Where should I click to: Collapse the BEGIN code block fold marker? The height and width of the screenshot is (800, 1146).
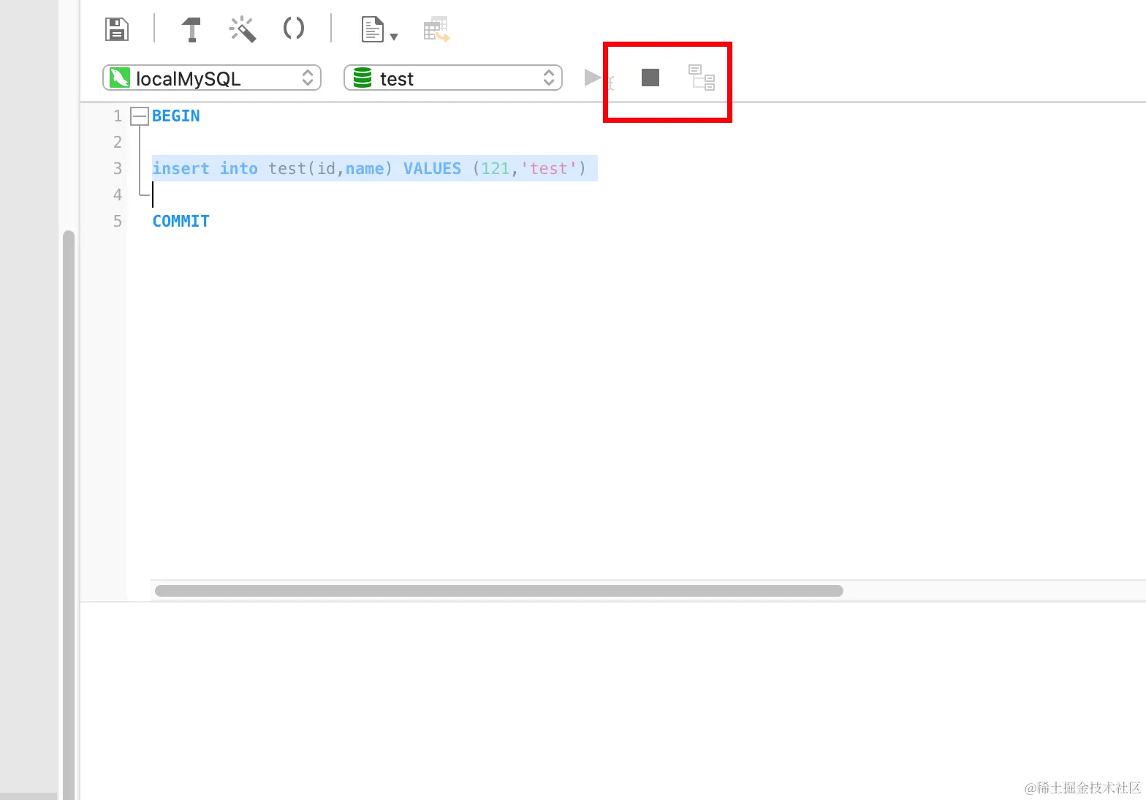pos(140,116)
